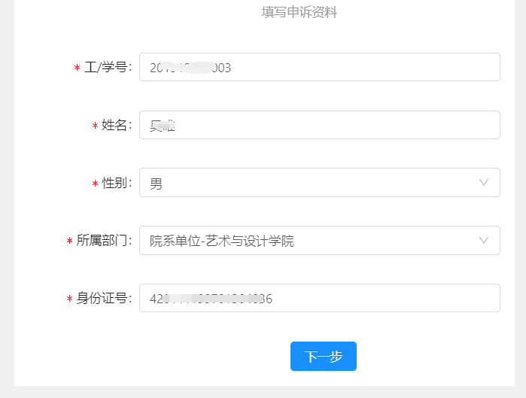This screenshot has width=526, height=398.
Task: Click the 下一步 button
Action: click(323, 357)
